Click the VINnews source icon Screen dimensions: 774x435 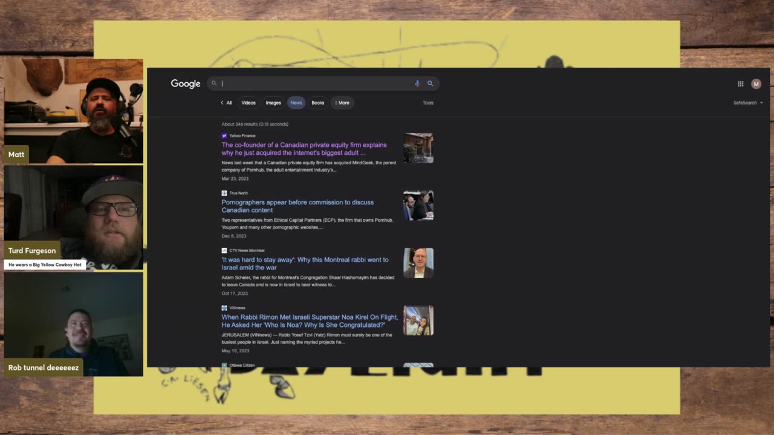click(x=224, y=308)
